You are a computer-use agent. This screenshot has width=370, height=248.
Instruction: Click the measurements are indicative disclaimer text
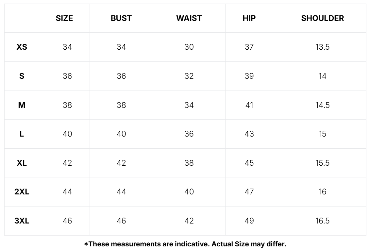[185, 244]
